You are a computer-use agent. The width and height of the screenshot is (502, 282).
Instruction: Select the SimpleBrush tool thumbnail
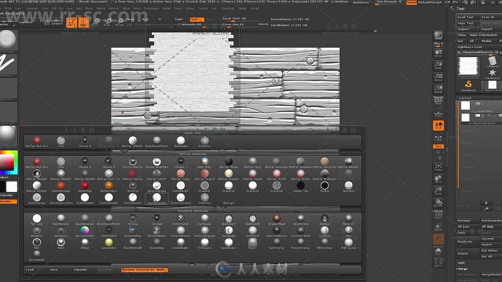click(468, 86)
